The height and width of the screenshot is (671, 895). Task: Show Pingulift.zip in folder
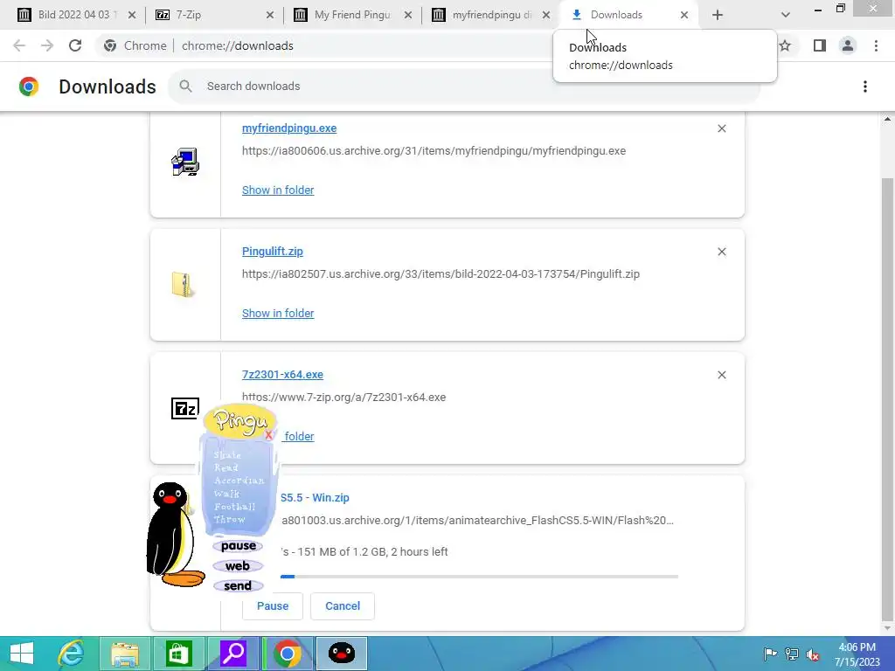click(x=278, y=314)
